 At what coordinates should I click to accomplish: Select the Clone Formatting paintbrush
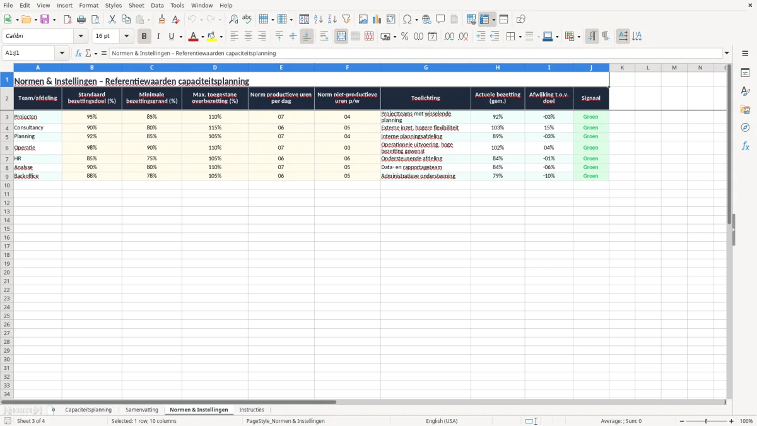(x=162, y=20)
